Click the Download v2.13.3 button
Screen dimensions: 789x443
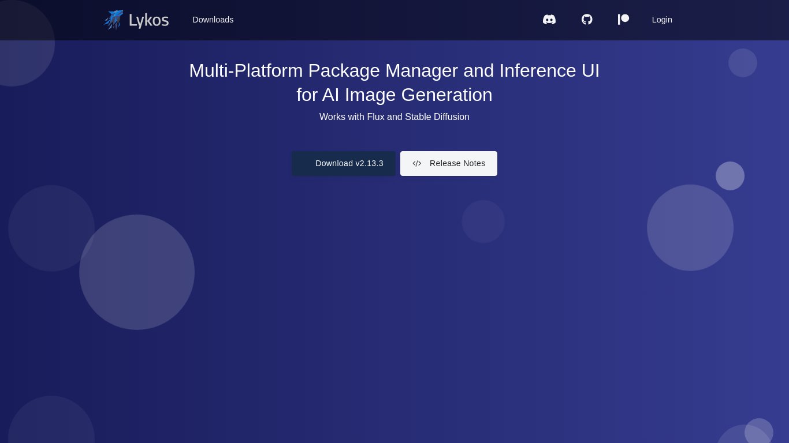point(344,163)
